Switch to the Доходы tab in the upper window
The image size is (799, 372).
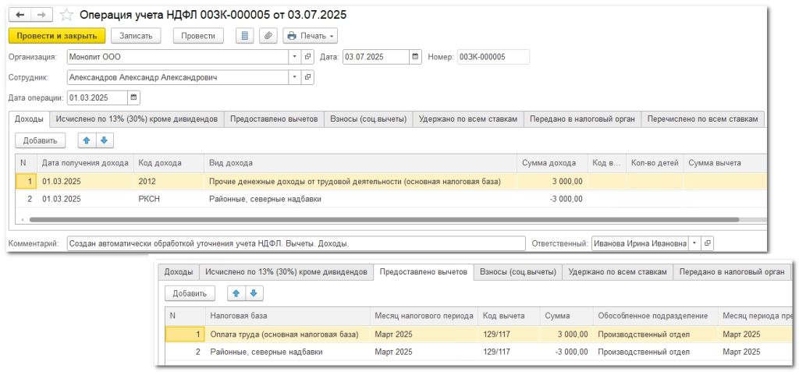coord(29,119)
